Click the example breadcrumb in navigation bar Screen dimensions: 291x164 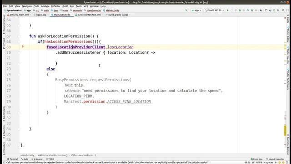point(76,10)
